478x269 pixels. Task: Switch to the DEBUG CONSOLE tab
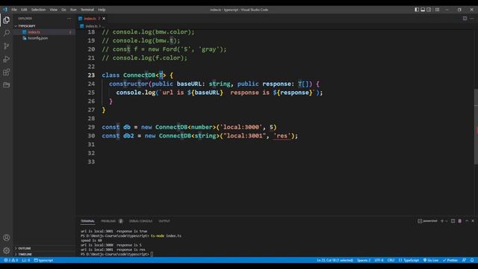(x=140, y=221)
